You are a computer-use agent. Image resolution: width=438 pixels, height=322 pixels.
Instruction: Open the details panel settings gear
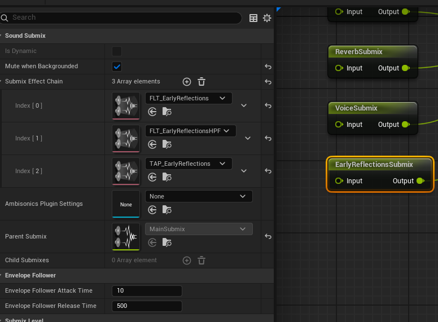267,18
